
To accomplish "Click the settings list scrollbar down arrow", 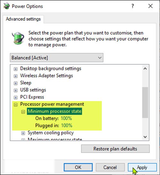I will (145, 137).
